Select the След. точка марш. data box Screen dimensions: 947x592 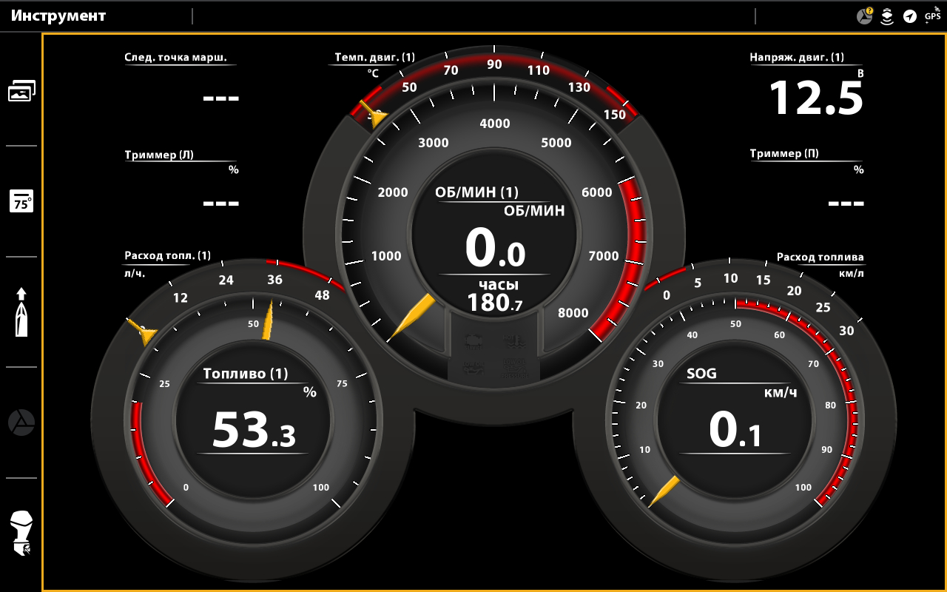[x=181, y=81]
